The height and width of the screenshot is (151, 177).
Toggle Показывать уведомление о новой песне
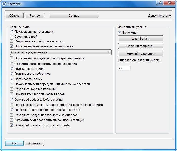point(12,46)
